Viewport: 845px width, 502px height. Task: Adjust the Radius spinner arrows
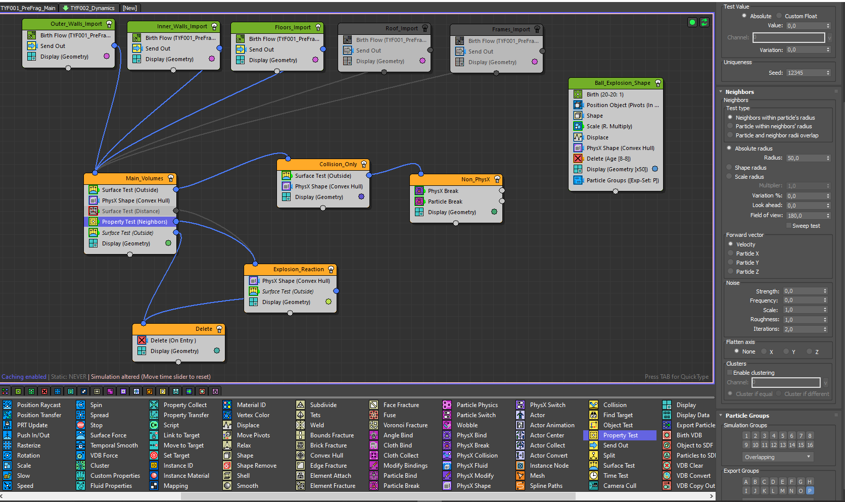click(828, 158)
